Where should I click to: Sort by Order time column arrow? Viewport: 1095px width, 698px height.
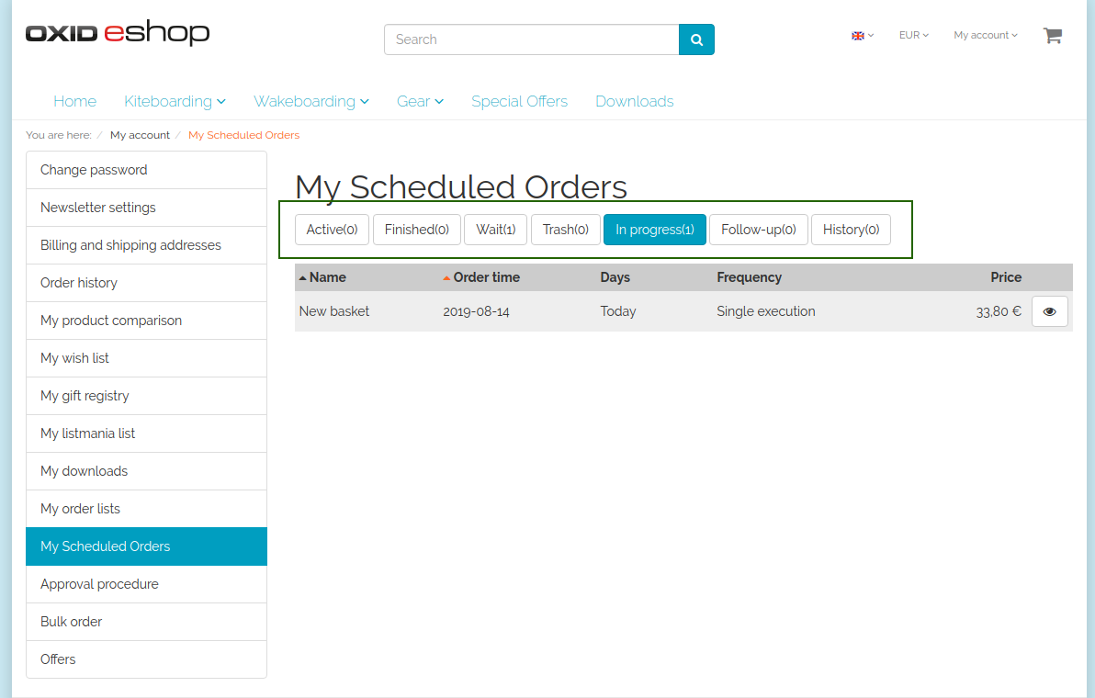pyautogui.click(x=447, y=277)
